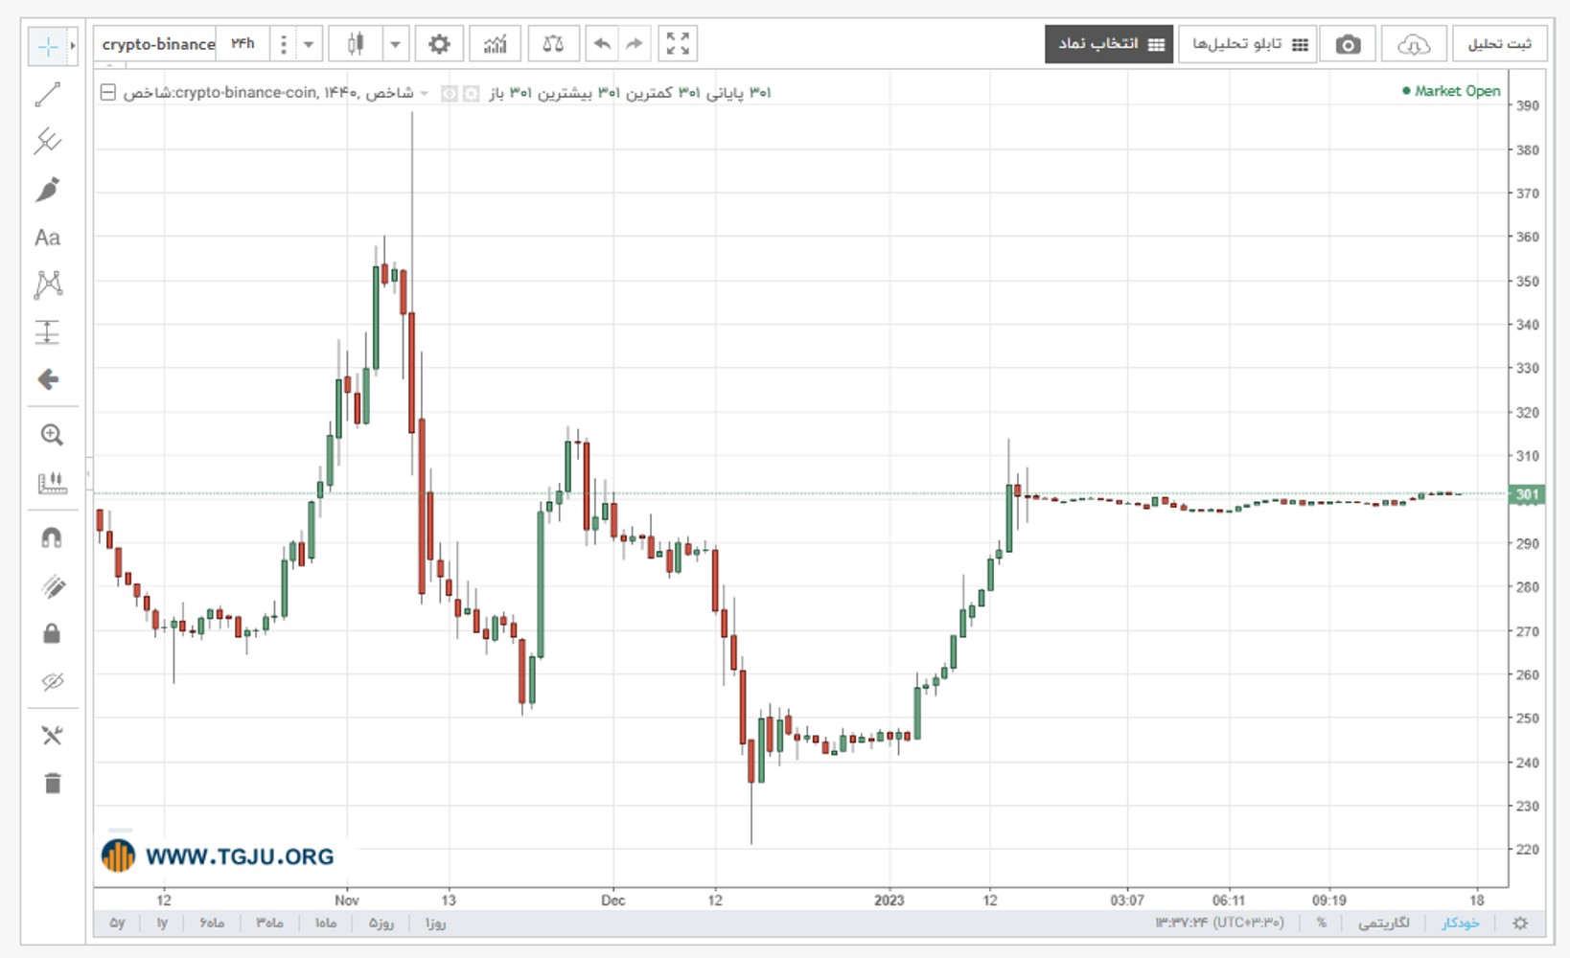Viewport: 1570px width, 958px height.
Task: Activate the zoom-in magnifier tool
Action: pos(52,435)
